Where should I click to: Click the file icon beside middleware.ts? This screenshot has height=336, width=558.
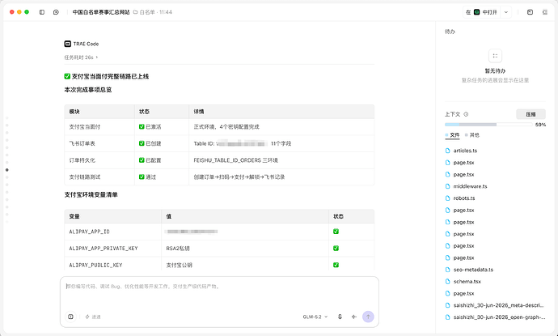pyautogui.click(x=448, y=186)
